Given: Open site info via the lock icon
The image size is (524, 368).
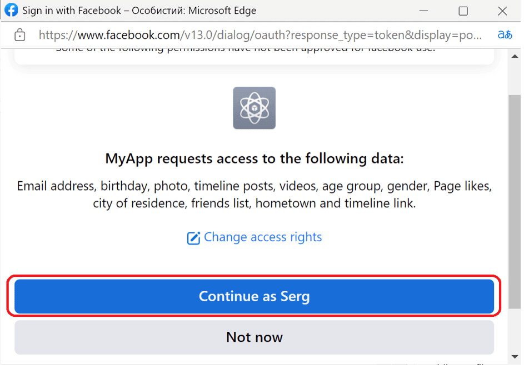Looking at the screenshot, I should [x=19, y=34].
